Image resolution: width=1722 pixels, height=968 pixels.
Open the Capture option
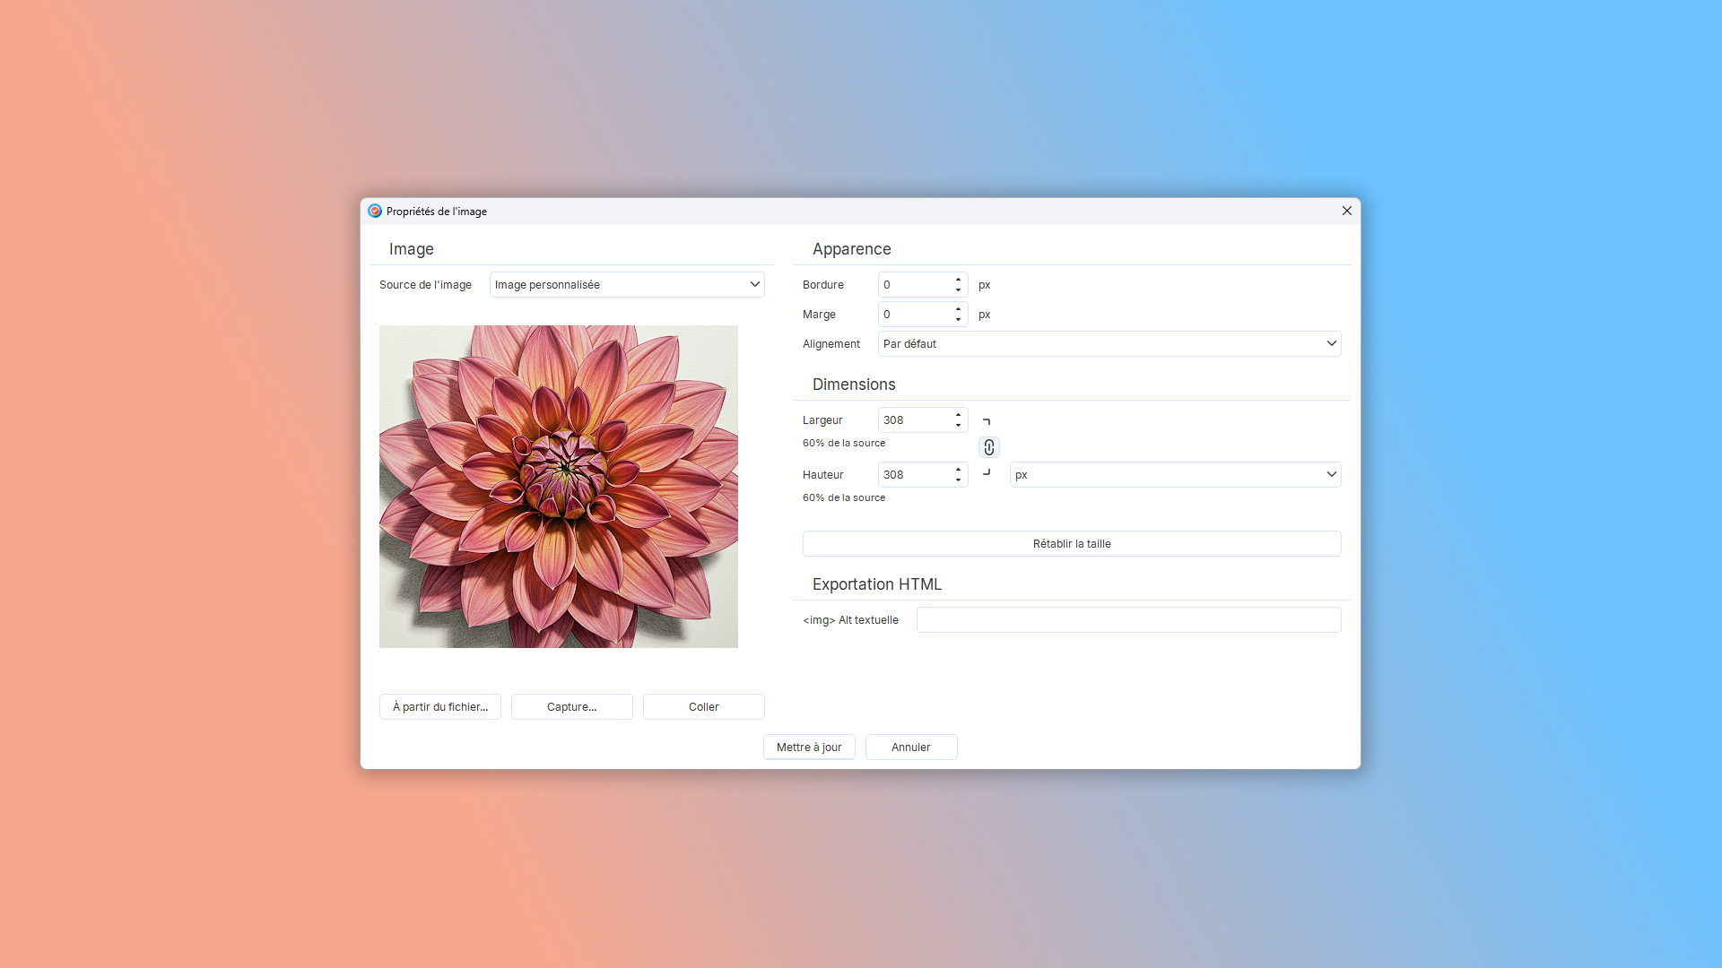click(571, 707)
